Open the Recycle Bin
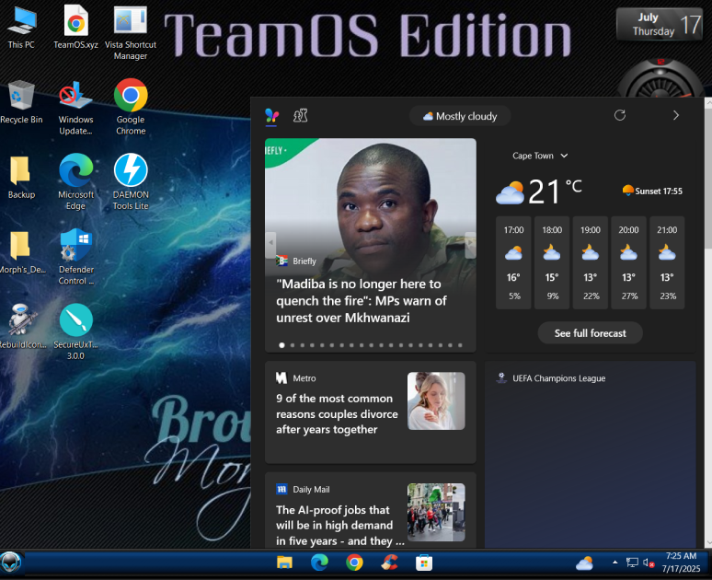This screenshot has width=712, height=580. (21, 102)
